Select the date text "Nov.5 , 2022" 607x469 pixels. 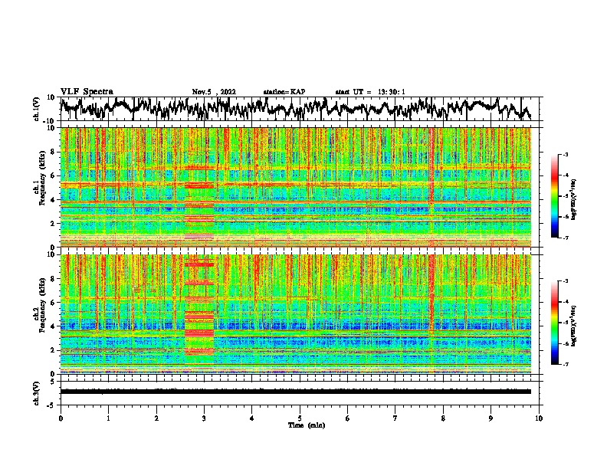[214, 92]
